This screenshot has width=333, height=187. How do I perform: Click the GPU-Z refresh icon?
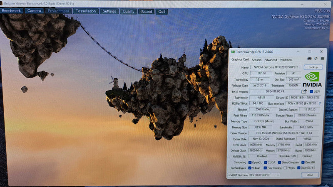point(316,59)
